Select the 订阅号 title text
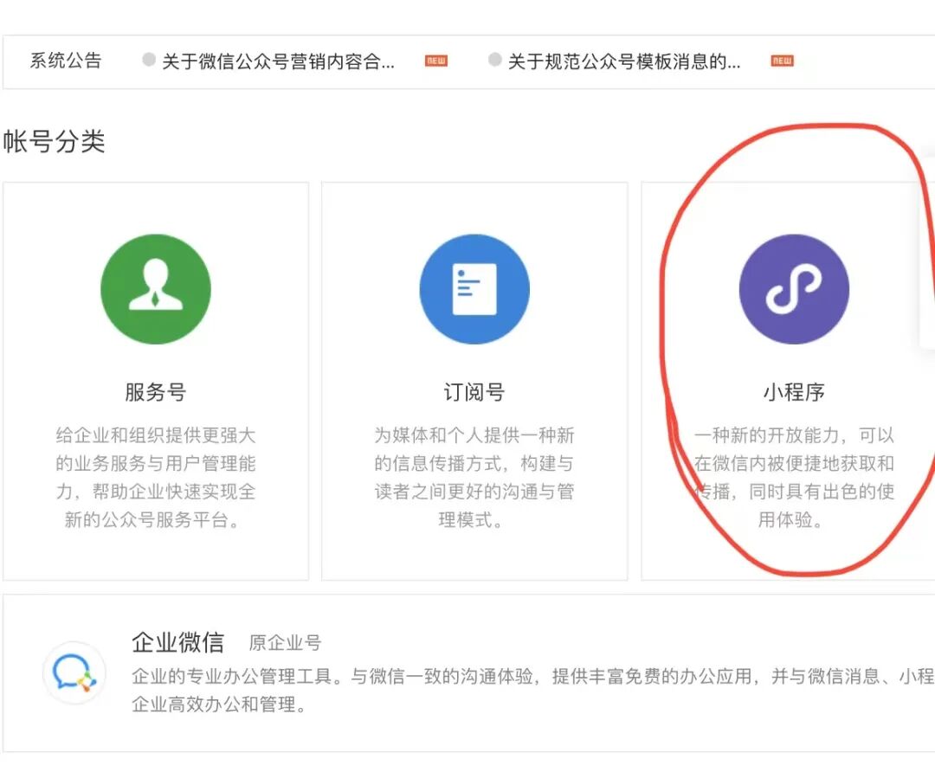The width and height of the screenshot is (935, 772). pyautogui.click(x=474, y=392)
